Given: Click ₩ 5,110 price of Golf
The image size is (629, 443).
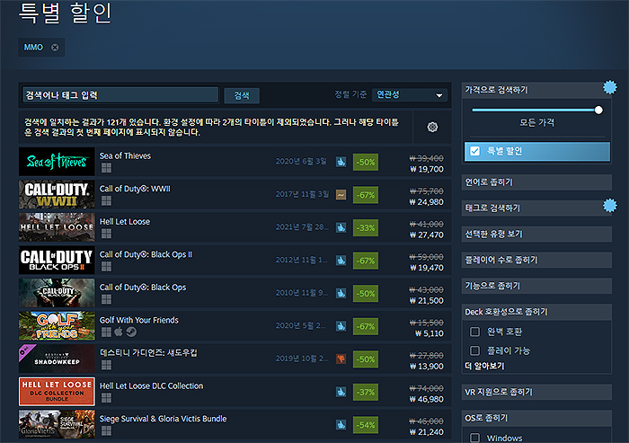Looking at the screenshot, I should (x=429, y=333).
